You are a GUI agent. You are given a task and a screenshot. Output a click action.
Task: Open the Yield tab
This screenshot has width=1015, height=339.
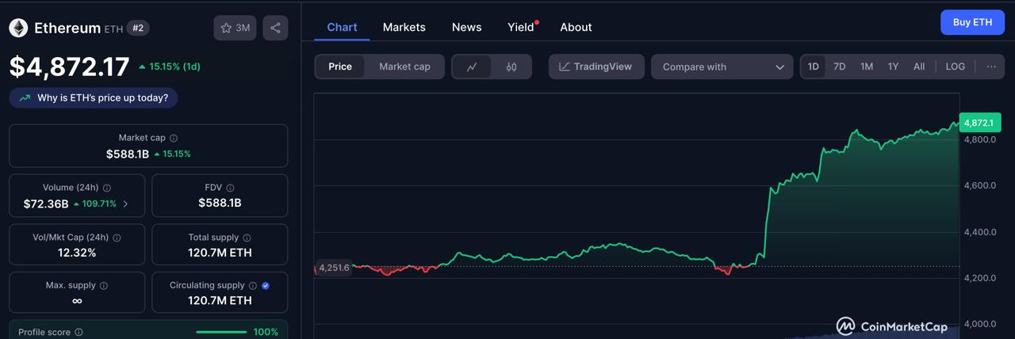pyautogui.click(x=521, y=27)
